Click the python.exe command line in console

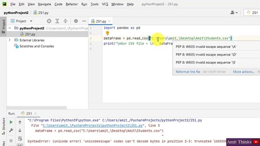pos(115,120)
